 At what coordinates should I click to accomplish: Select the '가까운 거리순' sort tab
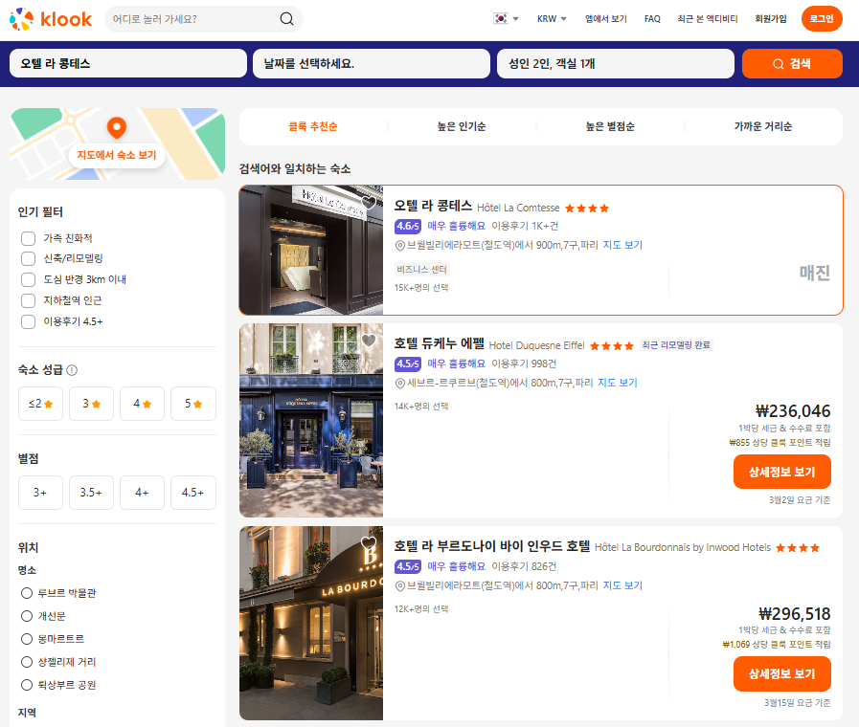762,126
